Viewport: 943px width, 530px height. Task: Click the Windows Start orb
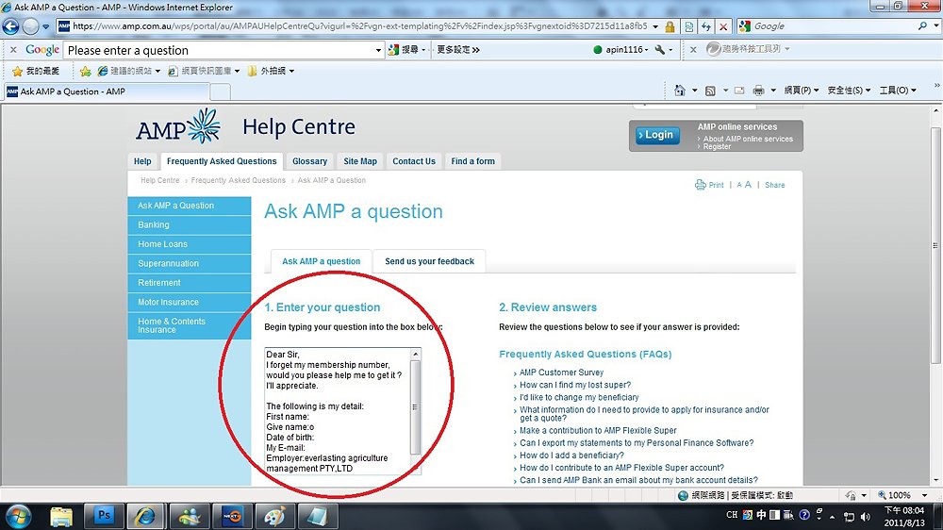[x=17, y=517]
